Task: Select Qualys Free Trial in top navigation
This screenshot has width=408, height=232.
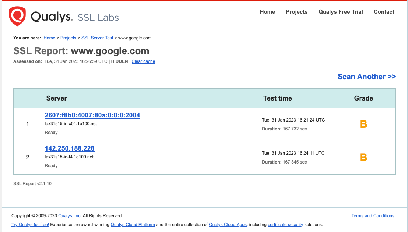Action: click(x=341, y=12)
